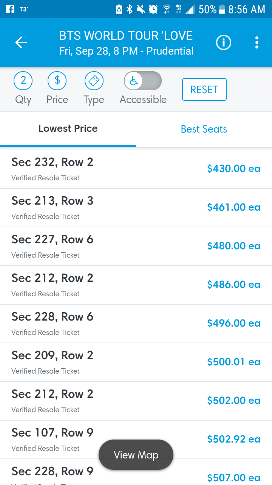This screenshot has width=272, height=485.
Task: Select the Lowest Price tab
Action: pyautogui.click(x=68, y=129)
